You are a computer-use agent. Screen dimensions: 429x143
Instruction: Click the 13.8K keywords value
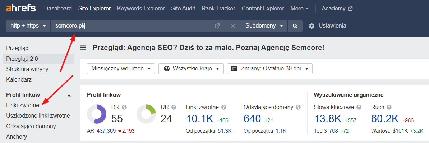pos(327,119)
